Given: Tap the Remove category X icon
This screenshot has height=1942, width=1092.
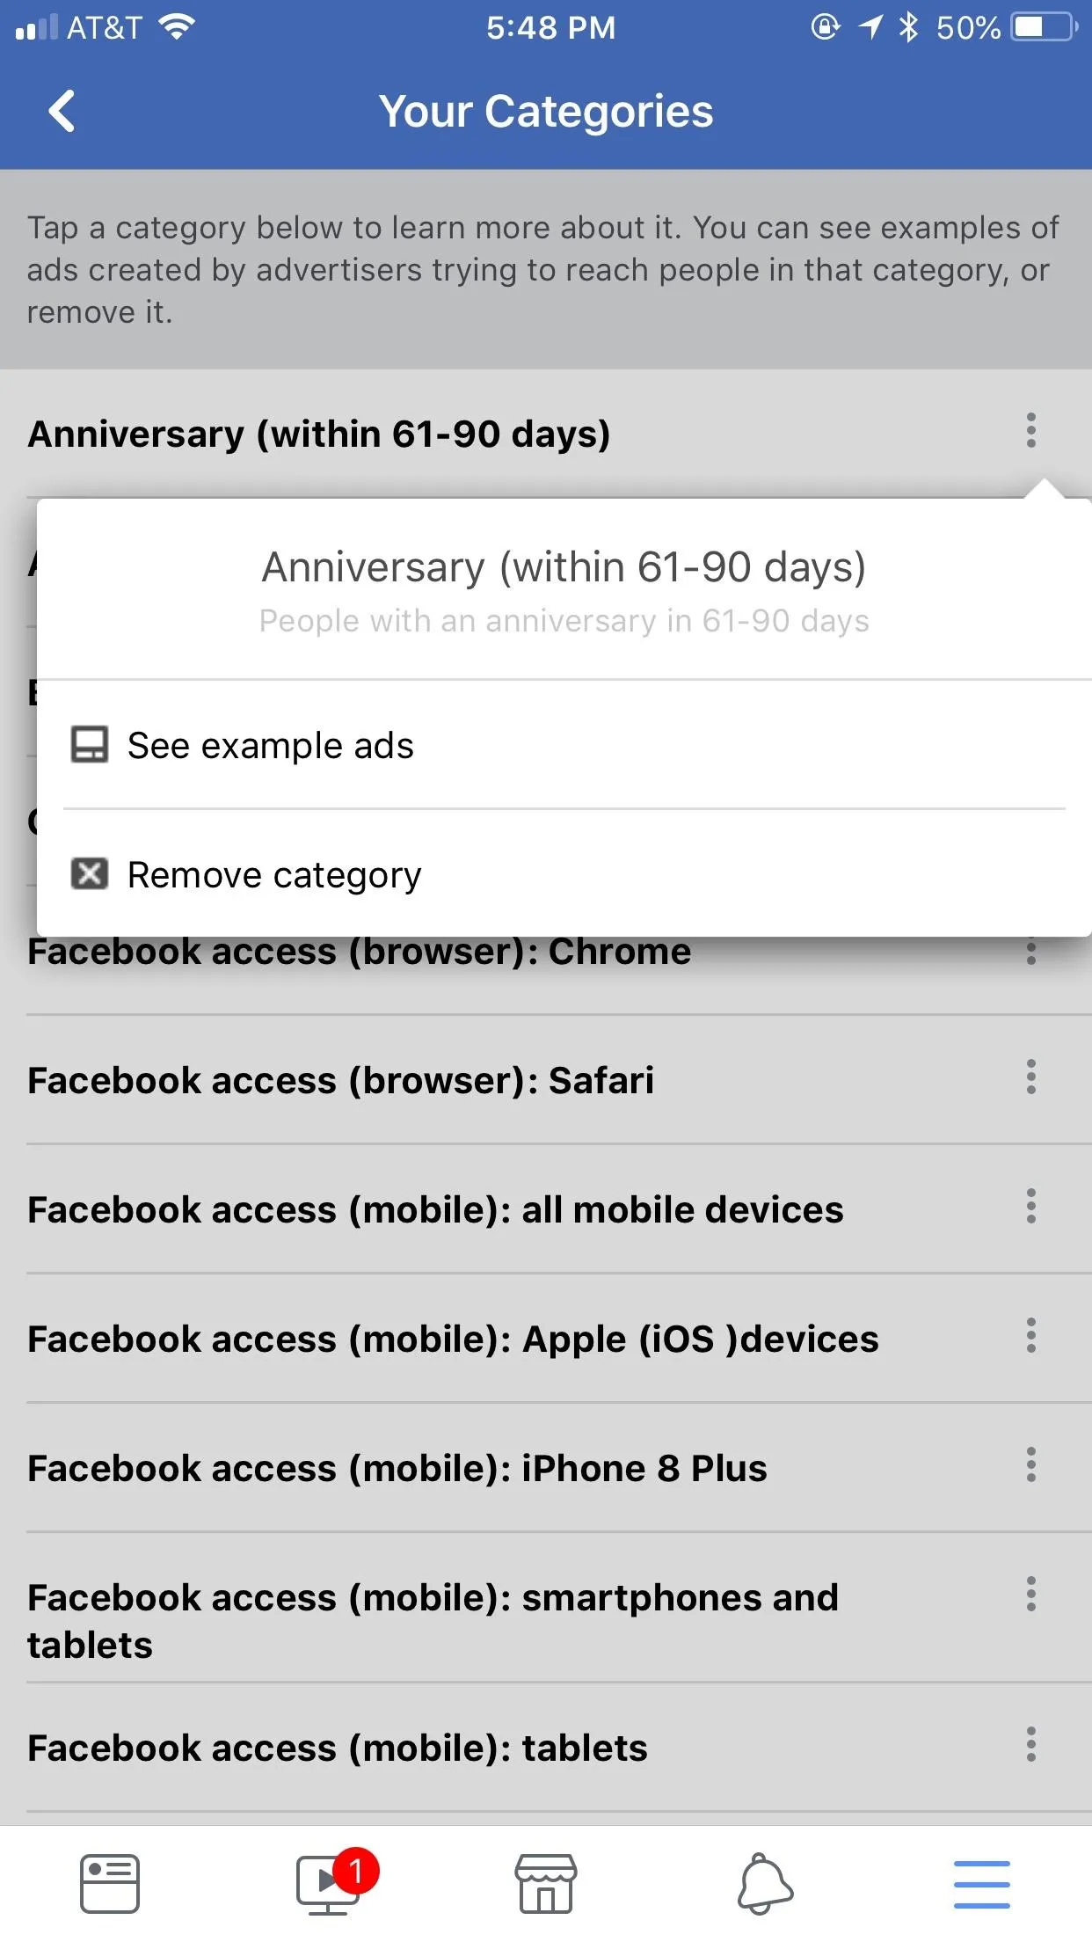Looking at the screenshot, I should tap(90, 874).
